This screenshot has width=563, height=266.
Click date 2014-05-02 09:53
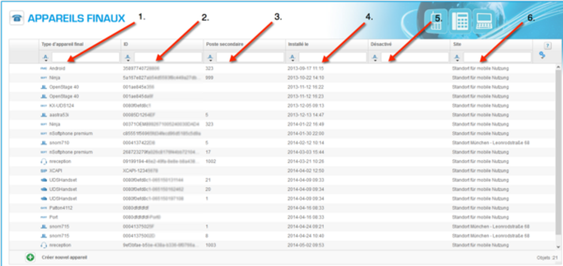305,245
